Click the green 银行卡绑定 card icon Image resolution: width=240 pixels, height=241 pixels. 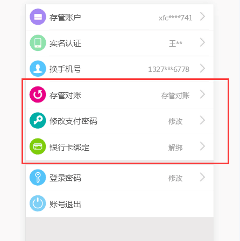(38, 147)
